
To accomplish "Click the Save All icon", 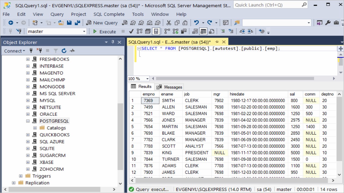I will 77,23.
